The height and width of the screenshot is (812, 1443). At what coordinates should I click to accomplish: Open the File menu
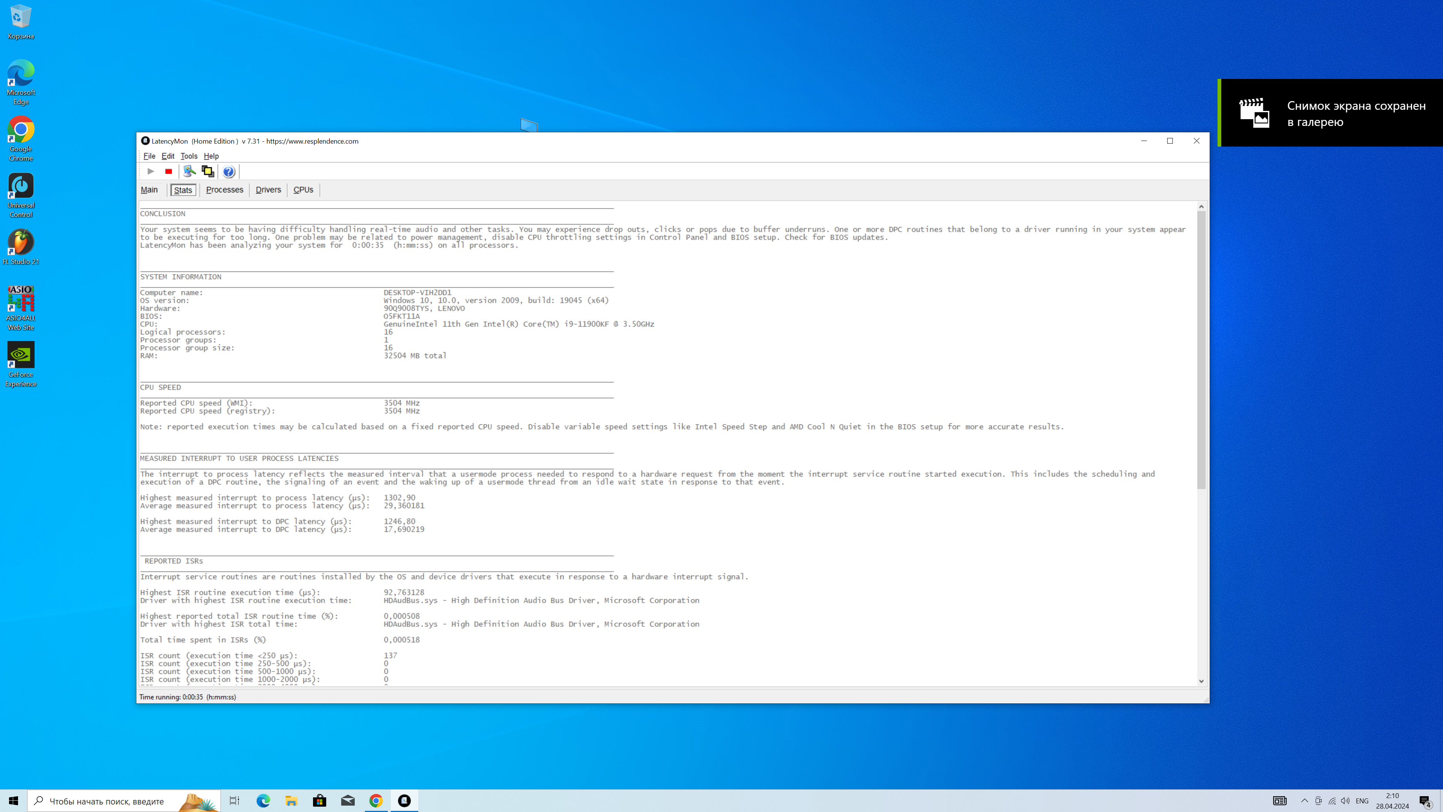149,156
